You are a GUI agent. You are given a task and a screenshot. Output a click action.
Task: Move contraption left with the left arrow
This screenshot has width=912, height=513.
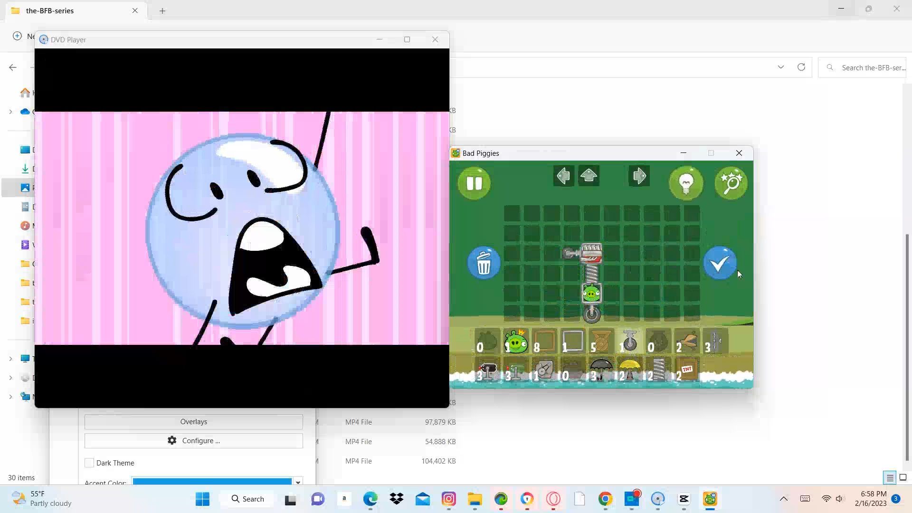(x=563, y=176)
